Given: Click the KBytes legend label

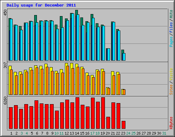Looking at the screenshot, I should click(x=171, y=123).
